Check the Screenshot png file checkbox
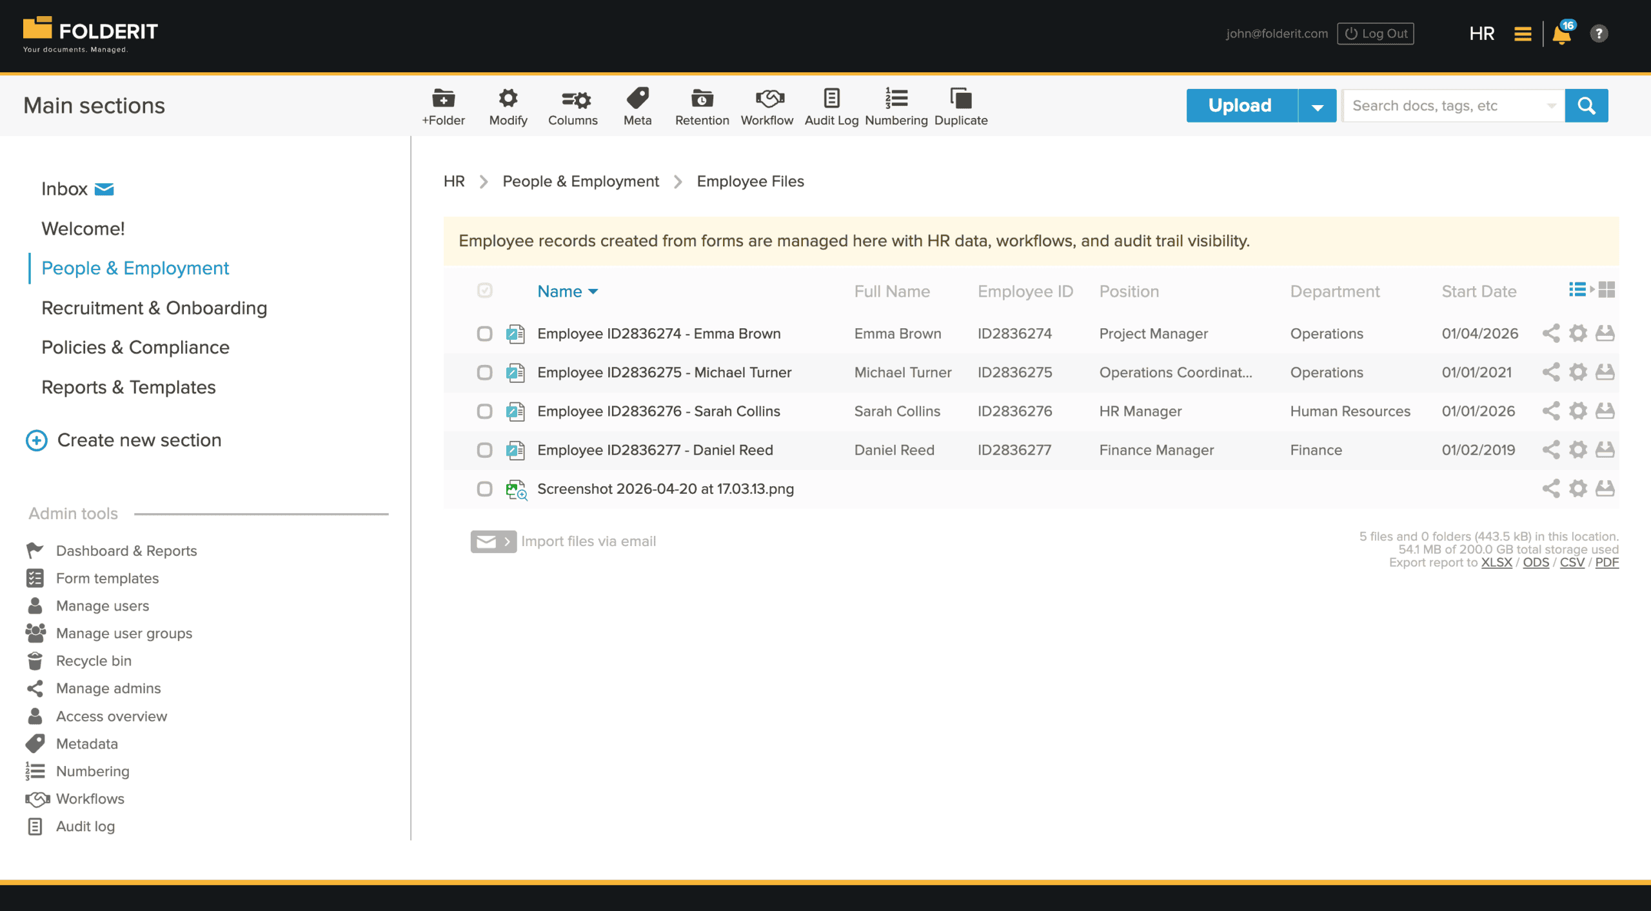The height and width of the screenshot is (911, 1651). coord(484,489)
